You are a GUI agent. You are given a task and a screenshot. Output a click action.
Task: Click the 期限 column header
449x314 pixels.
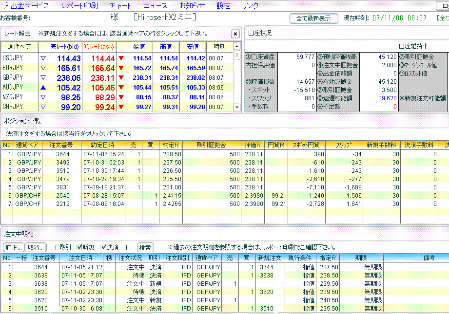pos(361,258)
